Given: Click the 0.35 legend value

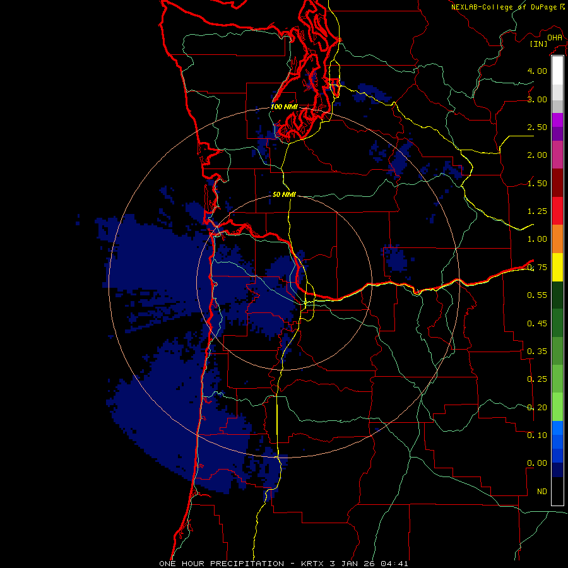Looking at the screenshot, I should (537, 352).
